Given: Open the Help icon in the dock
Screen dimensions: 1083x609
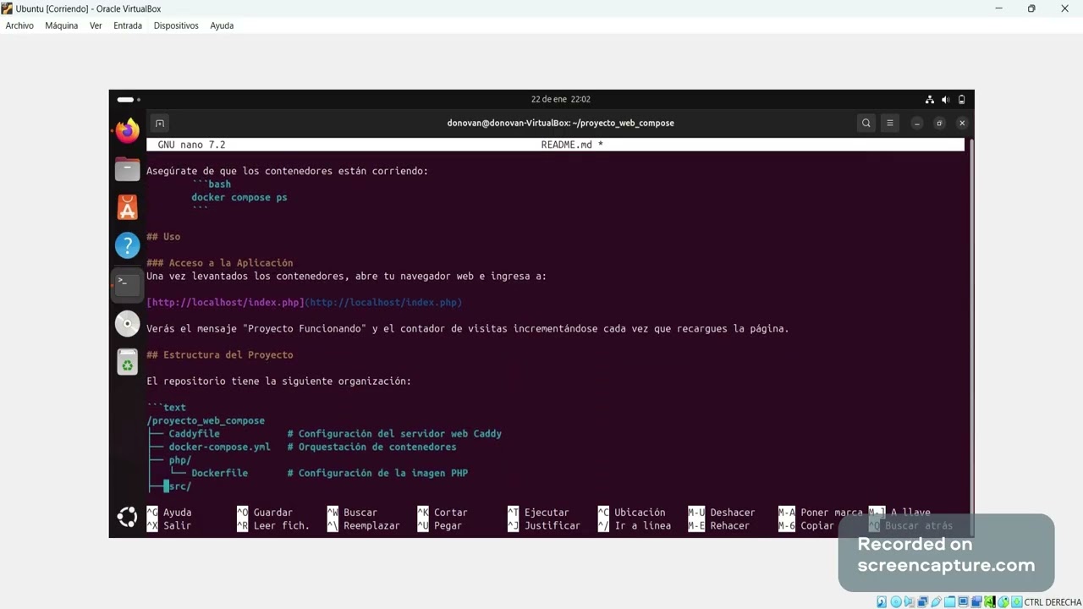Looking at the screenshot, I should pos(127,245).
